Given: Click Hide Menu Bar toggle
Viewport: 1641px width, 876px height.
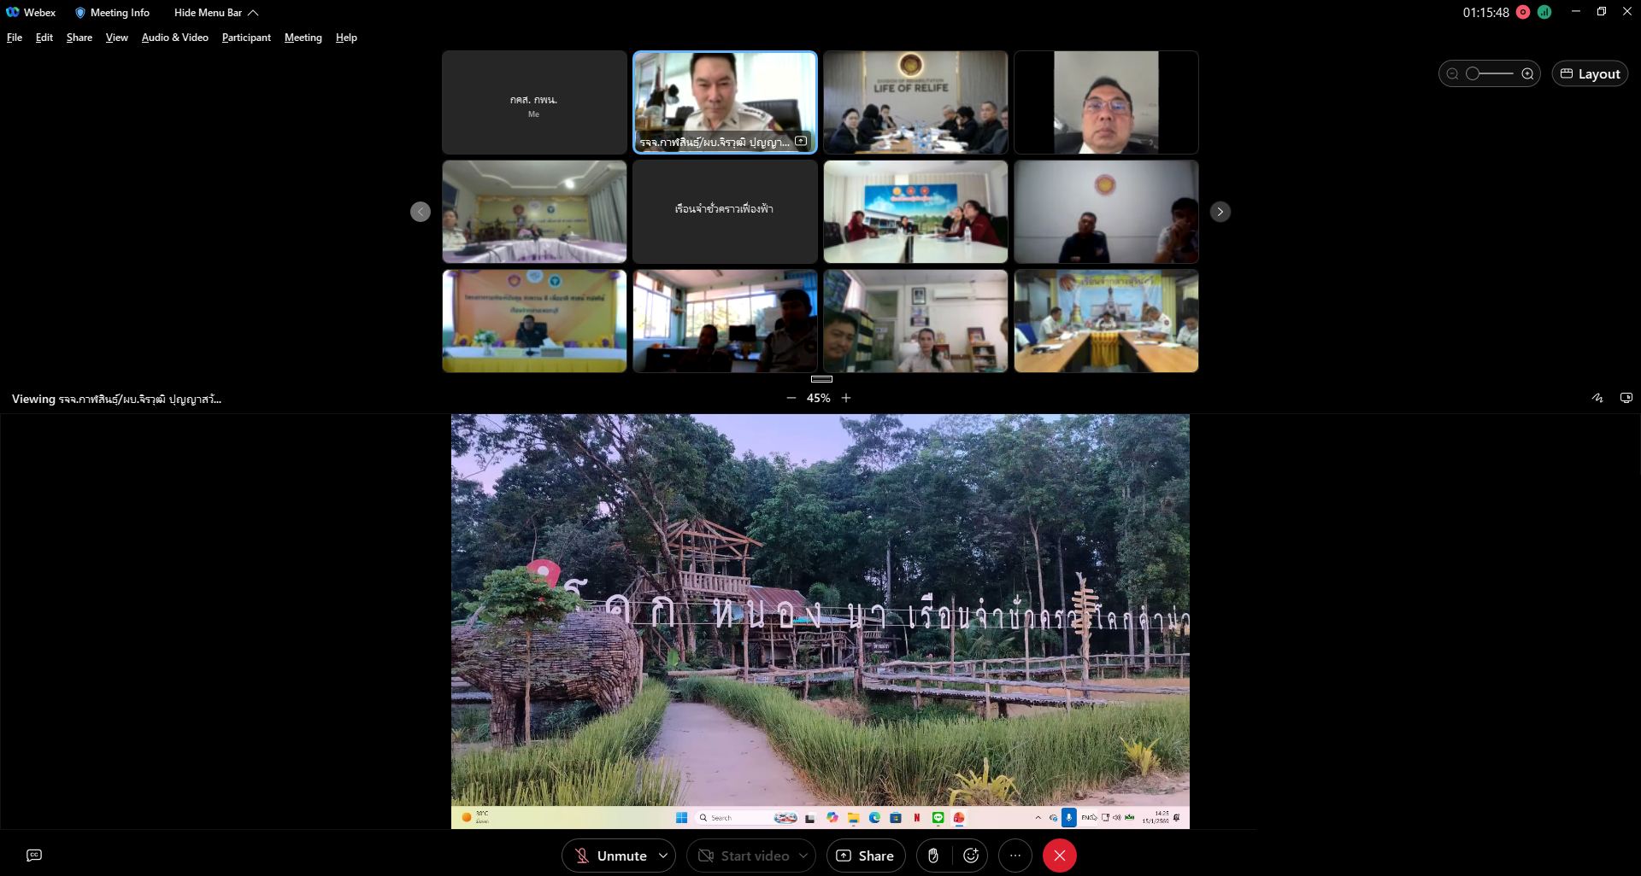Looking at the screenshot, I should [x=215, y=13].
